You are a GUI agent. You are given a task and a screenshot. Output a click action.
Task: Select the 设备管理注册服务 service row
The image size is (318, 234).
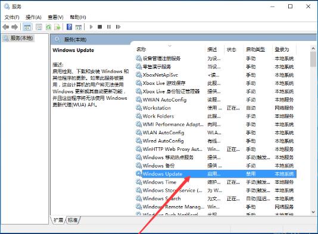click(x=216, y=58)
